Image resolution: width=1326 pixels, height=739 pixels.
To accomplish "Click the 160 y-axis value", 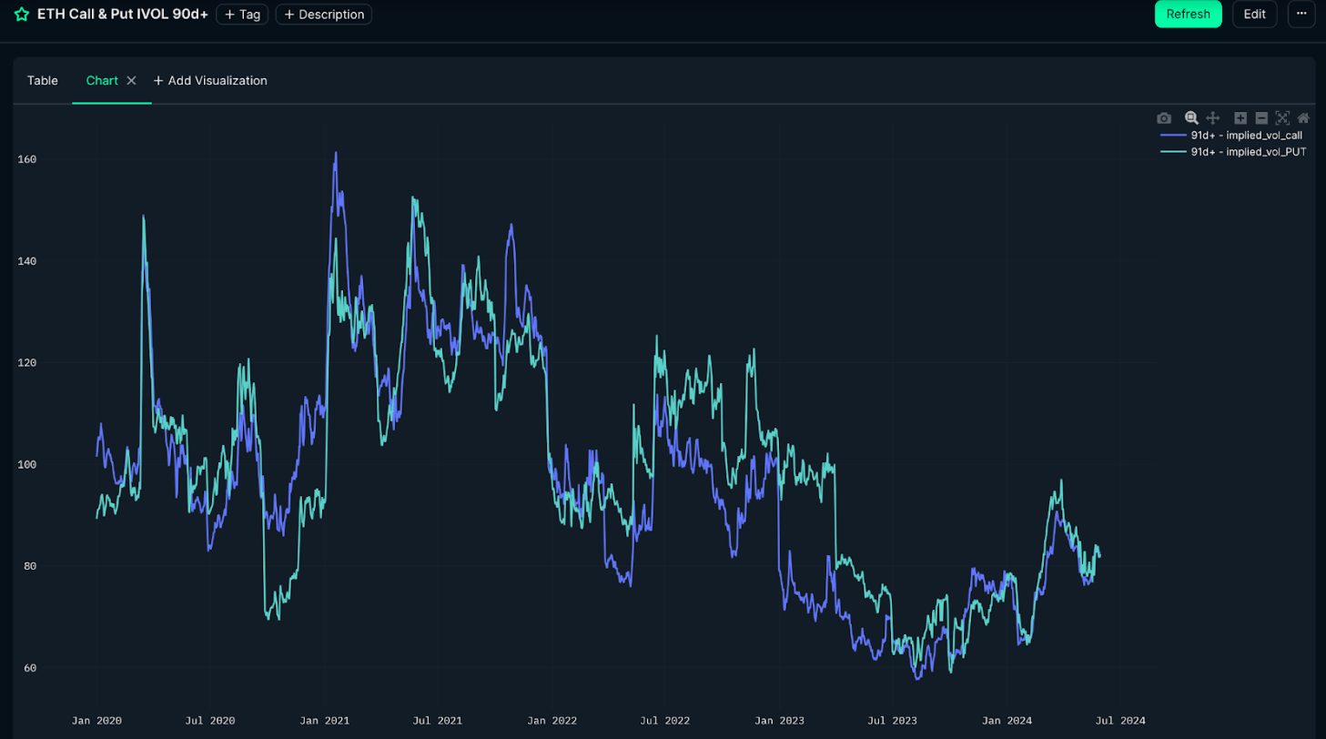I will pyautogui.click(x=26, y=159).
